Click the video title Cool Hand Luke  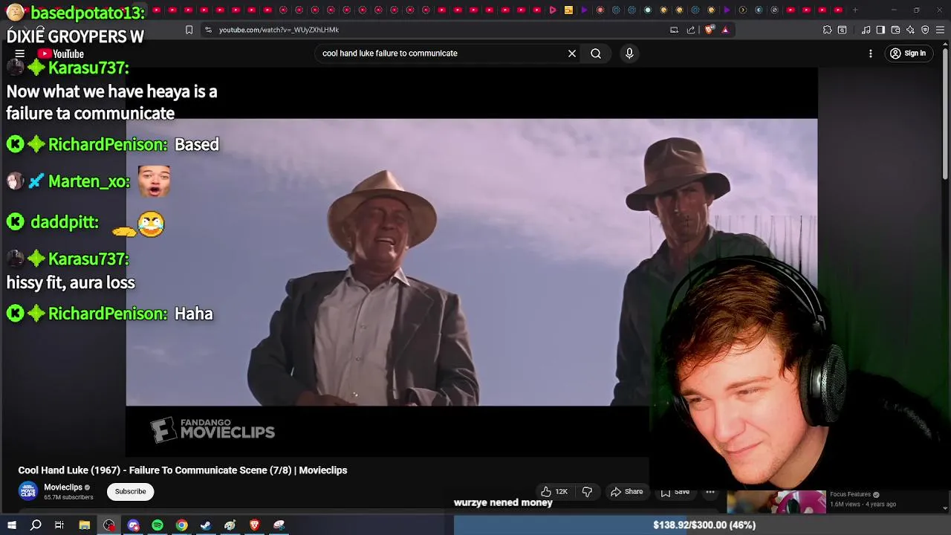point(183,470)
